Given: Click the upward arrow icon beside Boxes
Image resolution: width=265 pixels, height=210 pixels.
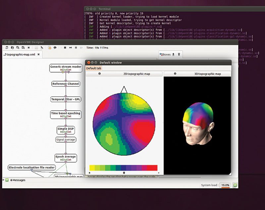Looking at the screenshot, I should tap(179, 54).
